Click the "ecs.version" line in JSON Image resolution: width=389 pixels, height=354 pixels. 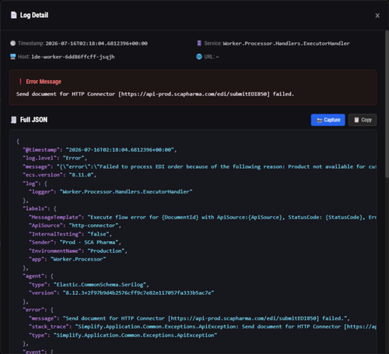pos(59,175)
